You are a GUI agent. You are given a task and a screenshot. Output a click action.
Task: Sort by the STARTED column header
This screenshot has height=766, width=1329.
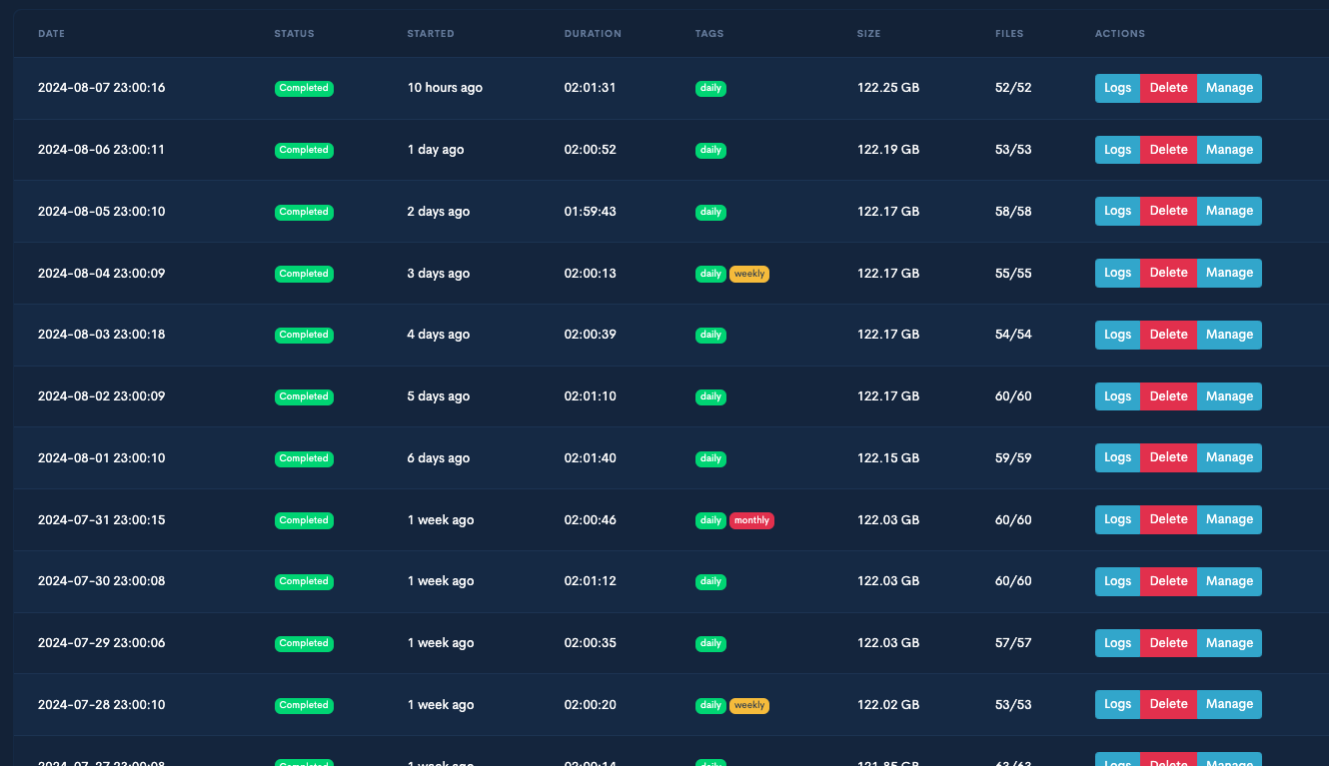tap(431, 34)
